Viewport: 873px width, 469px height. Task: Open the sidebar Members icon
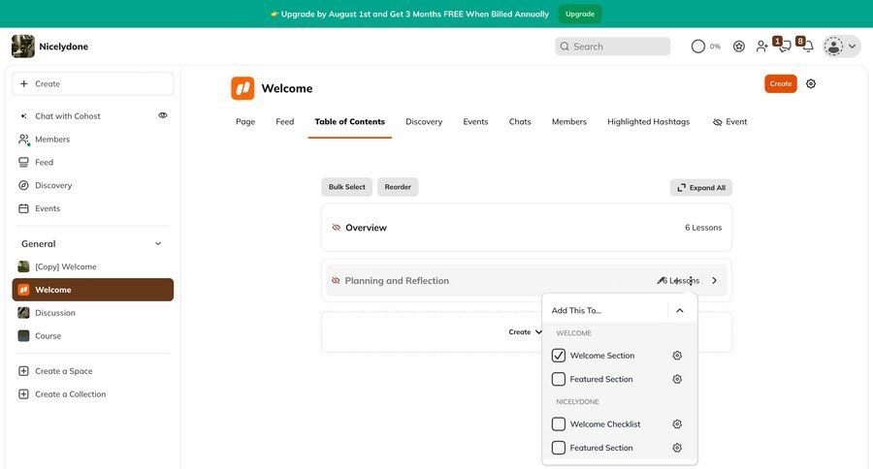pyautogui.click(x=24, y=140)
